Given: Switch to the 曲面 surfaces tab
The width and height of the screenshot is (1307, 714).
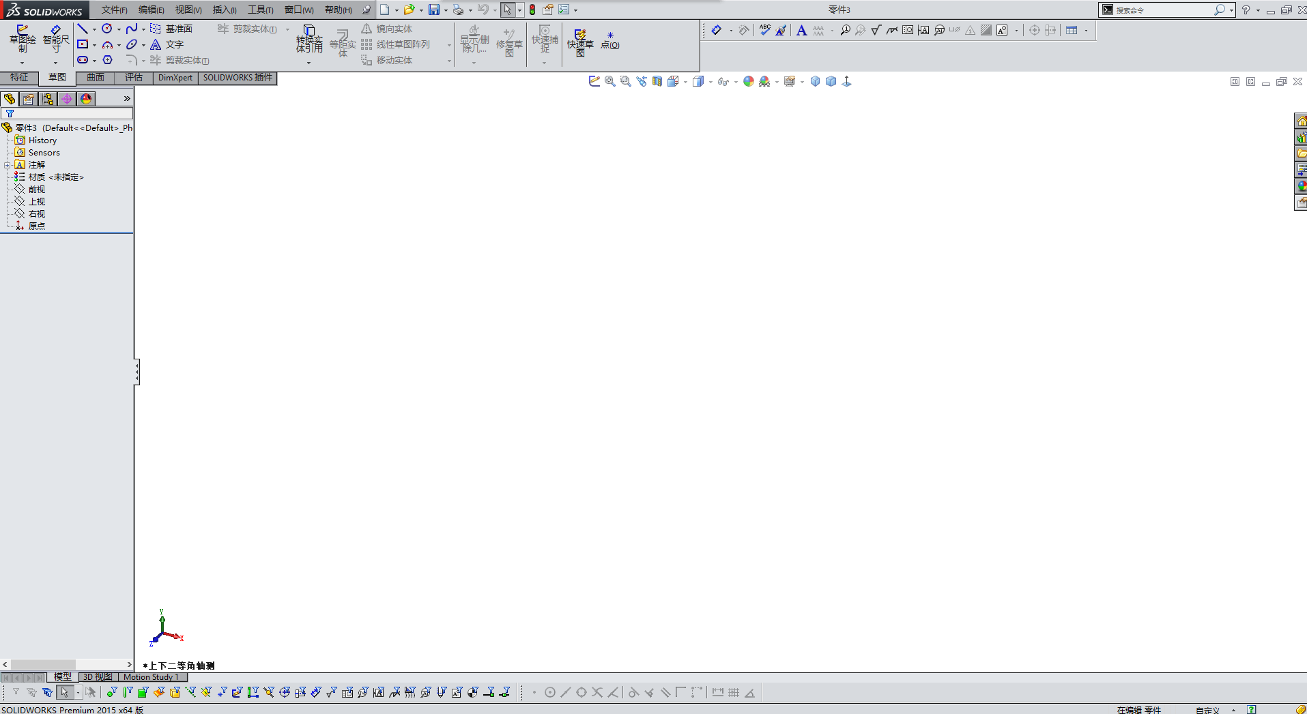Looking at the screenshot, I should 96,78.
